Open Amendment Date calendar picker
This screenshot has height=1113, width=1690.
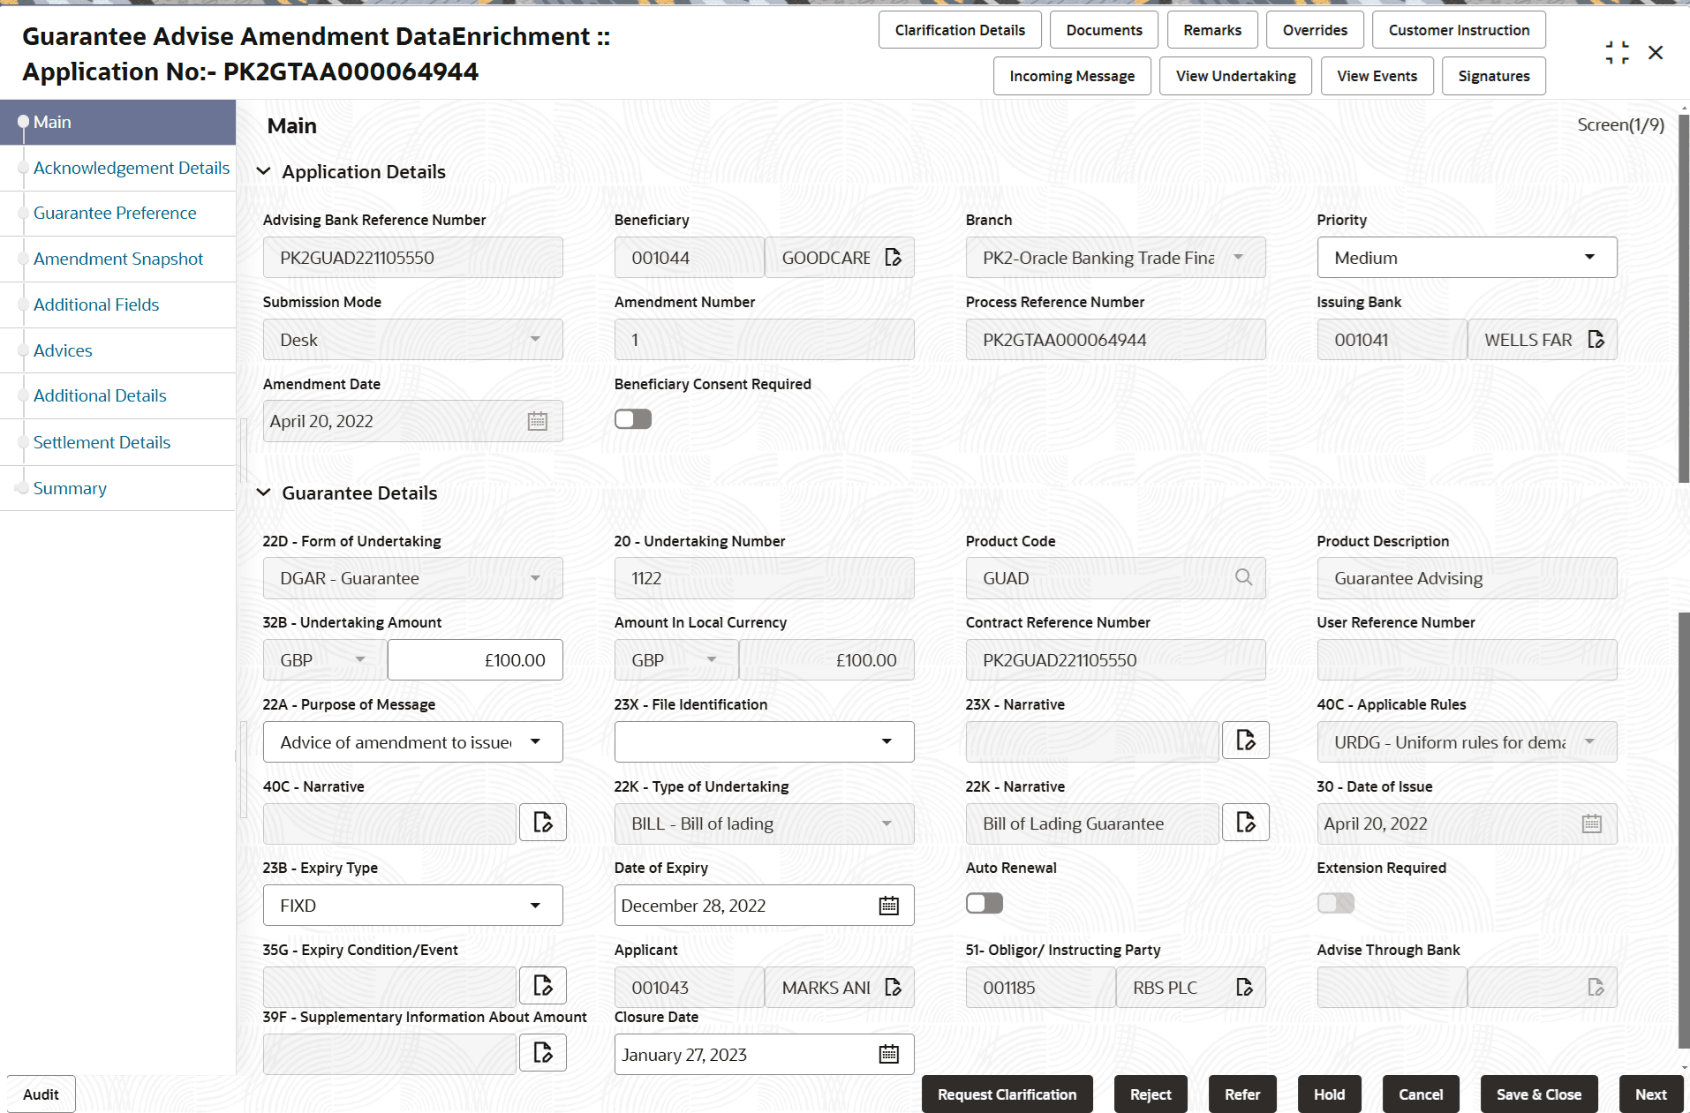coord(538,421)
